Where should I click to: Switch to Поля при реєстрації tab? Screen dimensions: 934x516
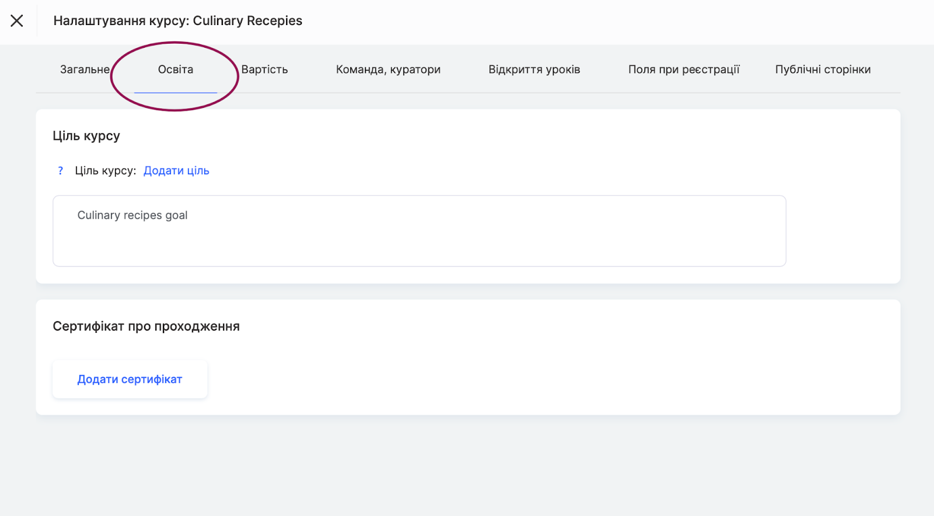(x=684, y=69)
